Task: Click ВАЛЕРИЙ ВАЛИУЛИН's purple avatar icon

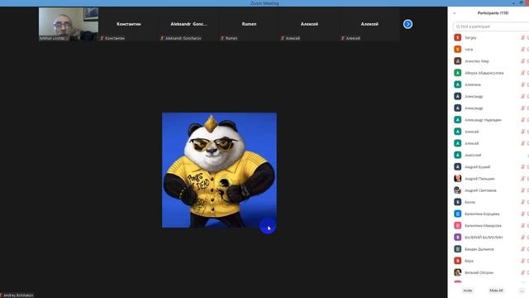Action: [457, 238]
